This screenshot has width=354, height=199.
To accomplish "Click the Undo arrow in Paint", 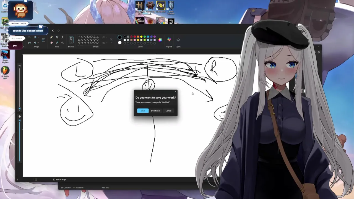I will coord(53,31).
